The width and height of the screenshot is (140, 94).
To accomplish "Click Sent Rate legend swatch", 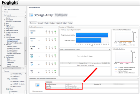I will pos(128,45).
